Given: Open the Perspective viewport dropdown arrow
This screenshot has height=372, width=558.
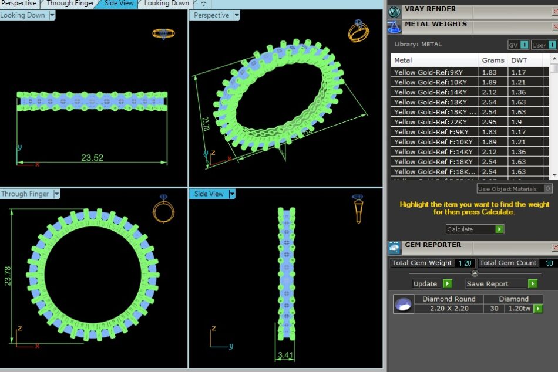Looking at the screenshot, I should (x=237, y=15).
